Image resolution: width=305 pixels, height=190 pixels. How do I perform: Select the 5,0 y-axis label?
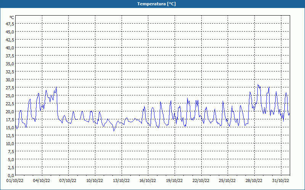11,160
